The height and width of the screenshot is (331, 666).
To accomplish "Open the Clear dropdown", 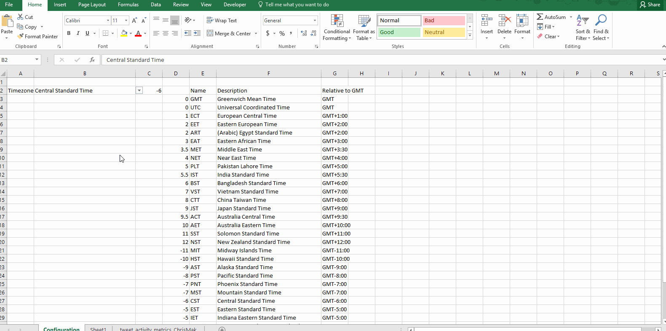I will tap(548, 36).
